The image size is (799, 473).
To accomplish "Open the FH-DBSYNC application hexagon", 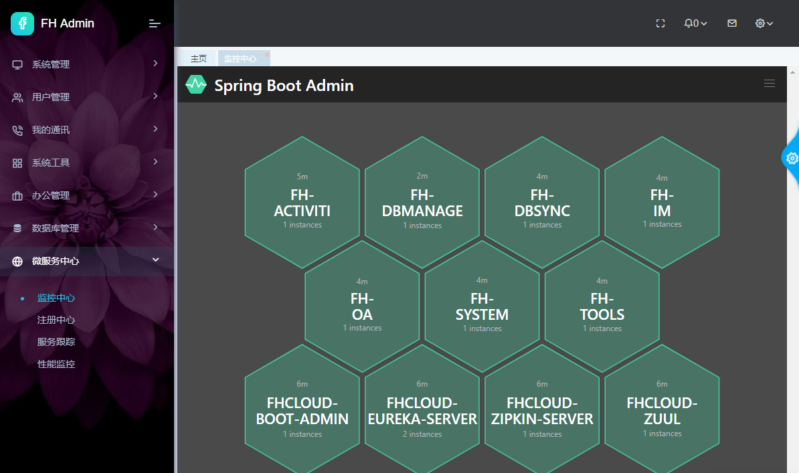I will (x=542, y=202).
